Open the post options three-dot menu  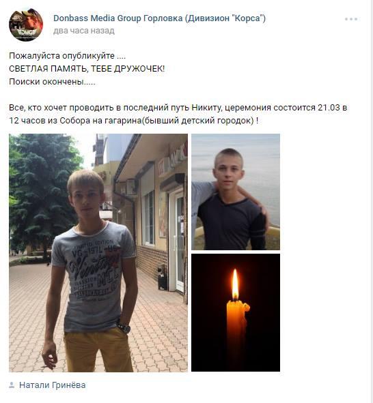[351, 19]
